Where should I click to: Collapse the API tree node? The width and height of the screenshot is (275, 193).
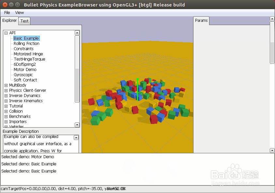[6, 33]
